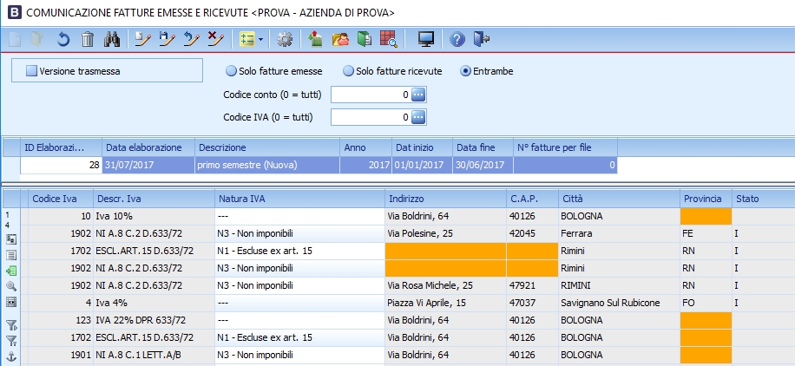Click the lower funnel filter sidebar icon
This screenshot has width=795, height=366.
click(x=10, y=341)
